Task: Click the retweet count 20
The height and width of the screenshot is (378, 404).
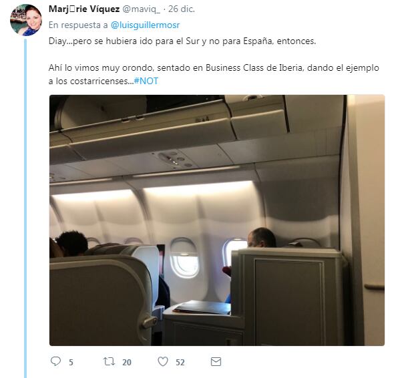Action: pyautogui.click(x=127, y=362)
